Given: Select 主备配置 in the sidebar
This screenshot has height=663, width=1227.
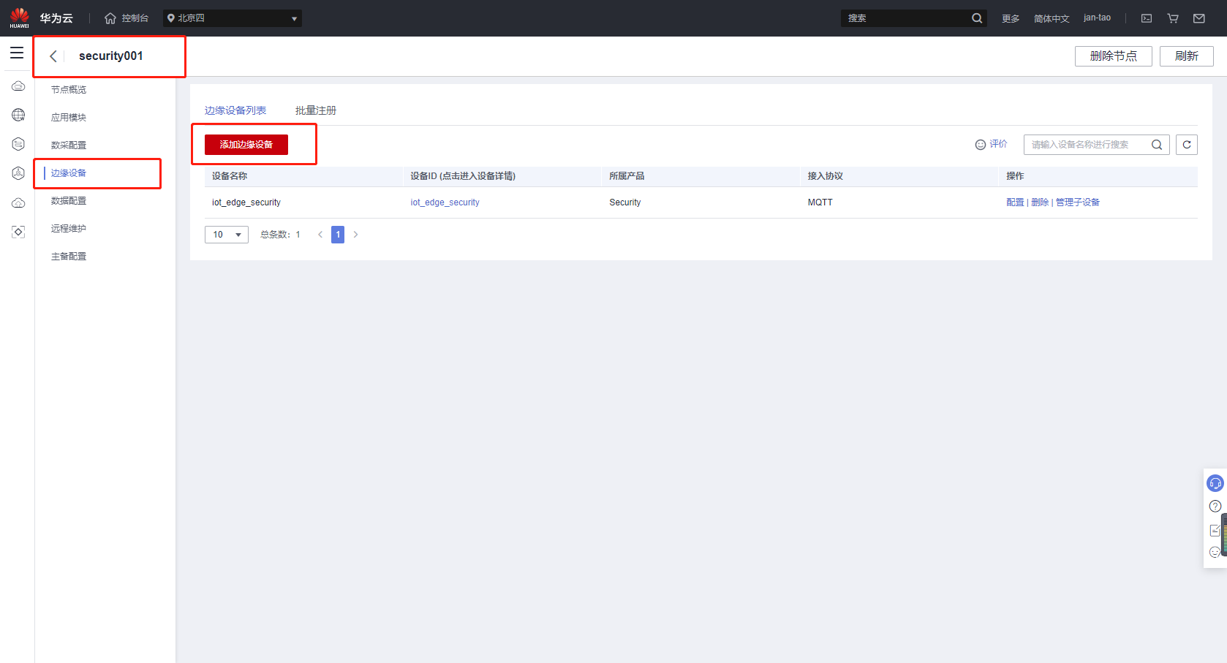Looking at the screenshot, I should (69, 257).
